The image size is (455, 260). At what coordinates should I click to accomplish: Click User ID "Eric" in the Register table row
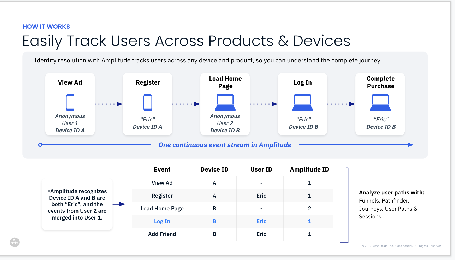261,196
